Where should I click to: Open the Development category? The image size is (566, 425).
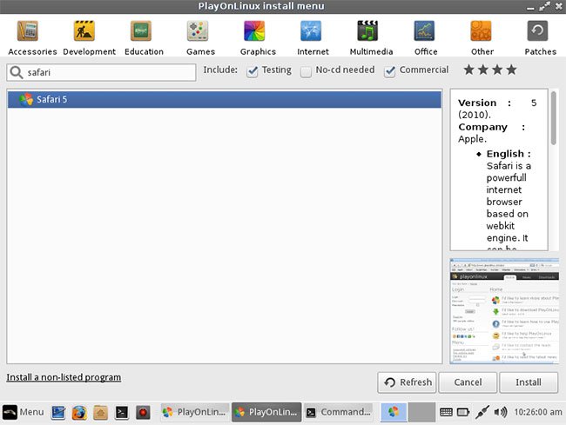click(89, 38)
